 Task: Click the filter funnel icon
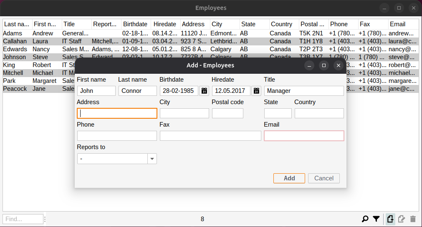376,219
